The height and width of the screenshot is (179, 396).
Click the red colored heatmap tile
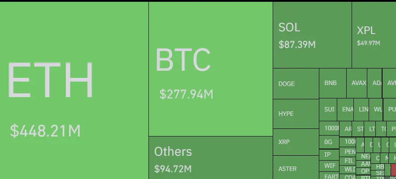pos(393,170)
